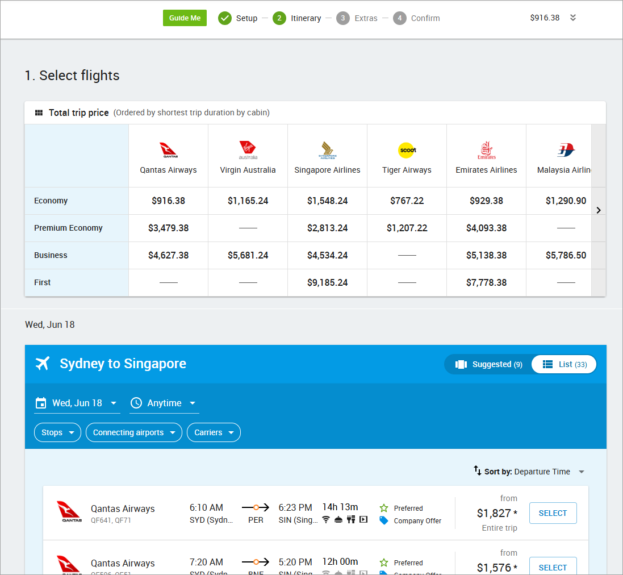Select Qantas Economy fare $916.38
The height and width of the screenshot is (575, 623).
pyautogui.click(x=169, y=201)
